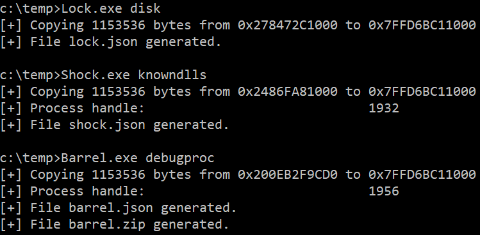The image size is (480, 235).
Task: Click the text 'File lock.json generated.'
Action: point(126,42)
